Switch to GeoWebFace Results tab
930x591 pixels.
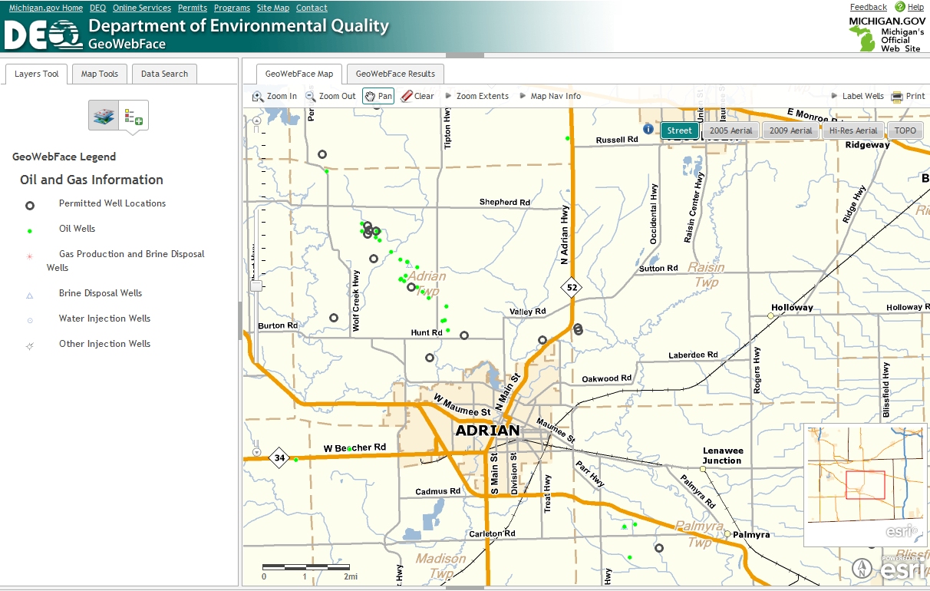pyautogui.click(x=395, y=74)
